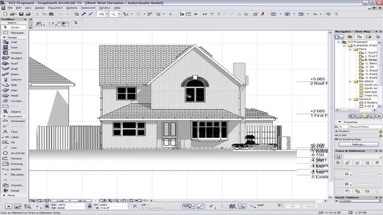
Task: Close the Toolbox panel
Action: [25, 19]
